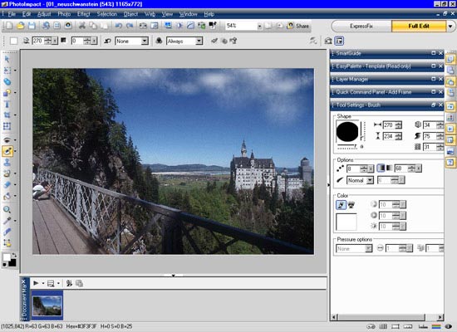Open the Help menu
Image resolution: width=457 pixels, height=332 pixels.
click(209, 14)
